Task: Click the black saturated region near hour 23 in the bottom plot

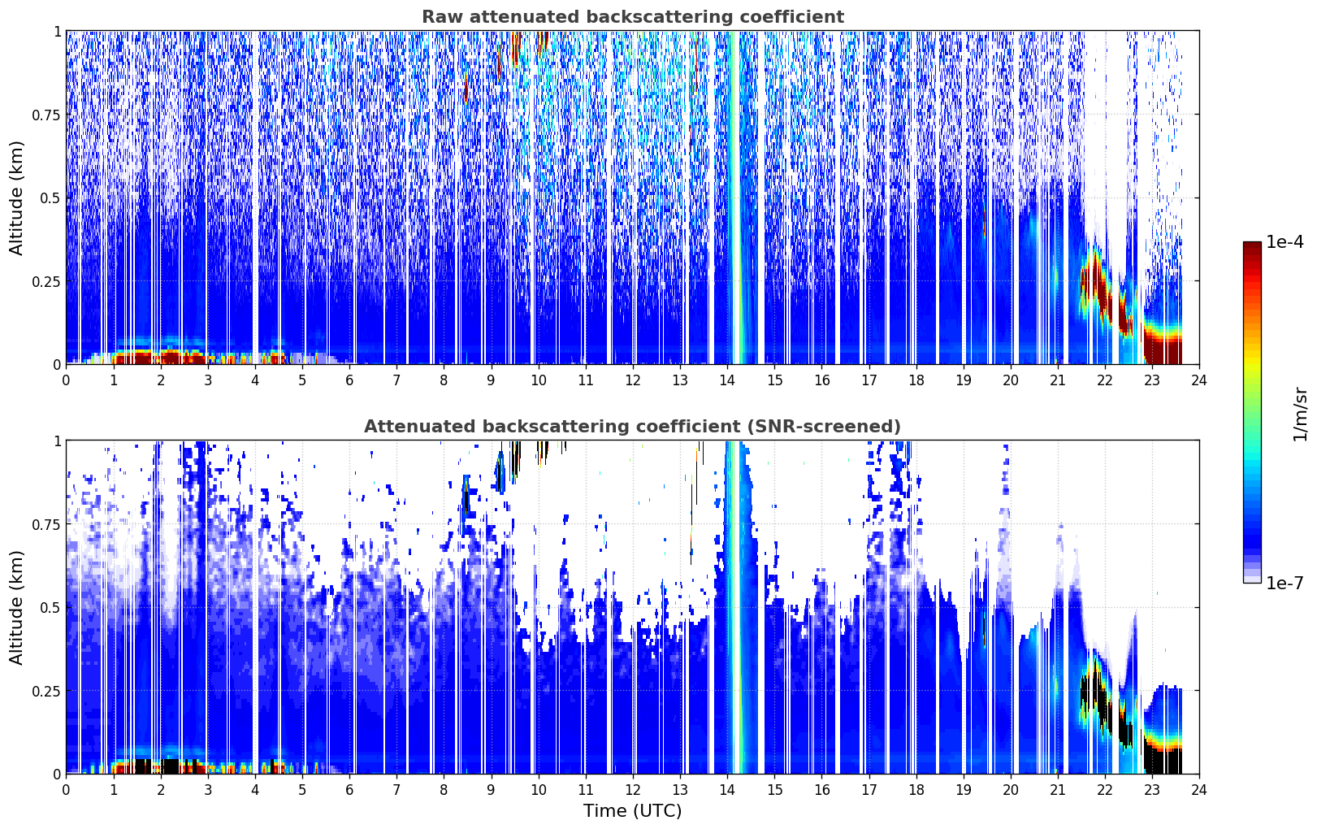Action: (1163, 762)
